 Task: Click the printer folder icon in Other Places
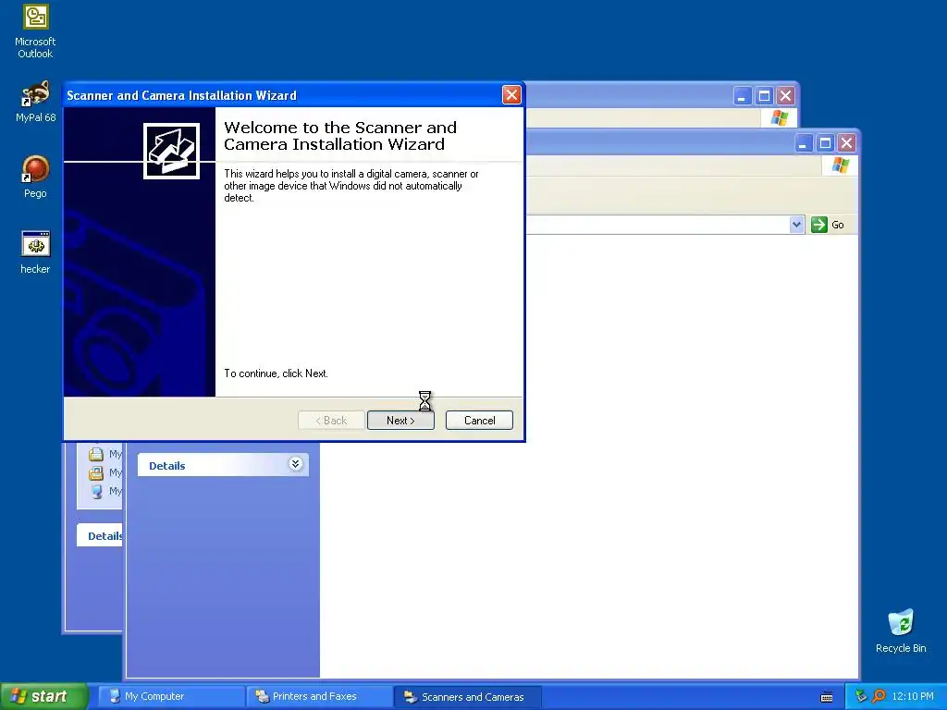click(x=96, y=472)
